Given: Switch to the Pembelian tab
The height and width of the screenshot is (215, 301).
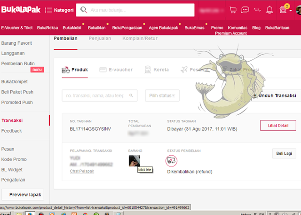Looking at the screenshot, I should pos(65,39).
